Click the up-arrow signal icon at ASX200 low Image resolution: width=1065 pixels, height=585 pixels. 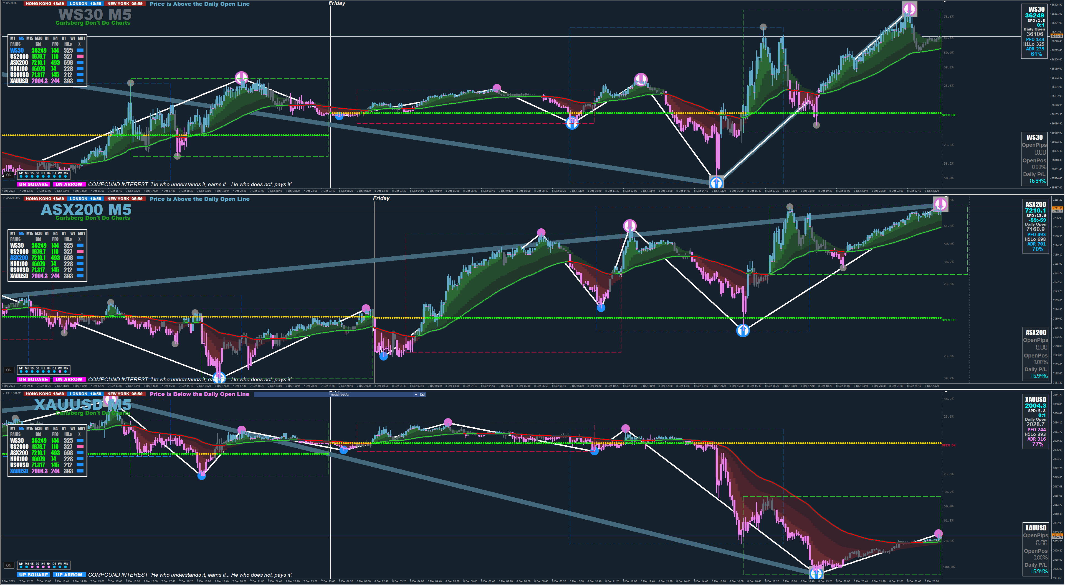(x=743, y=331)
